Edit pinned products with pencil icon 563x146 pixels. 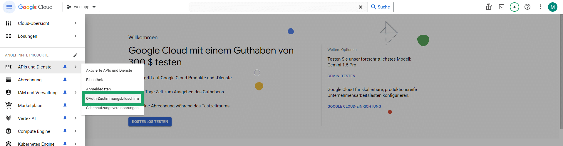click(x=76, y=55)
